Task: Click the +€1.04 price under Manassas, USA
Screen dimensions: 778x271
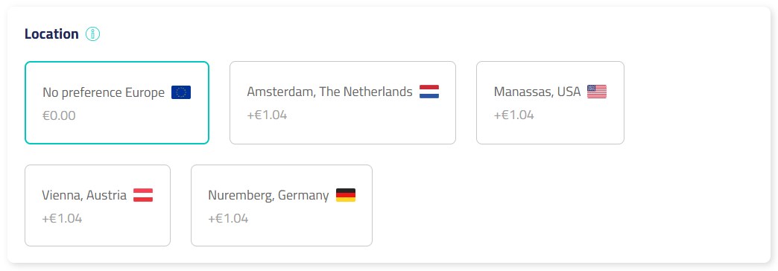Action: 514,115
